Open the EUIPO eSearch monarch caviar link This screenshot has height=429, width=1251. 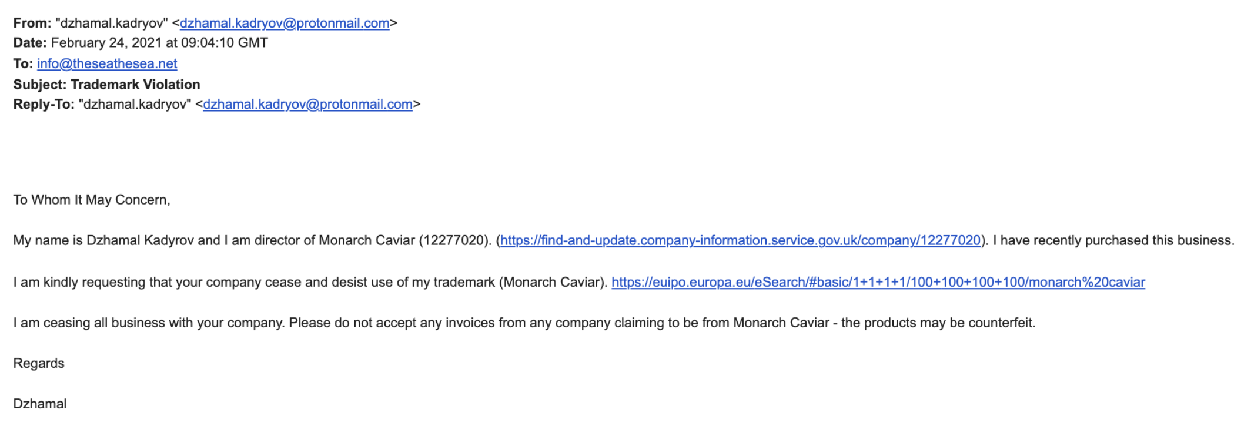click(878, 282)
